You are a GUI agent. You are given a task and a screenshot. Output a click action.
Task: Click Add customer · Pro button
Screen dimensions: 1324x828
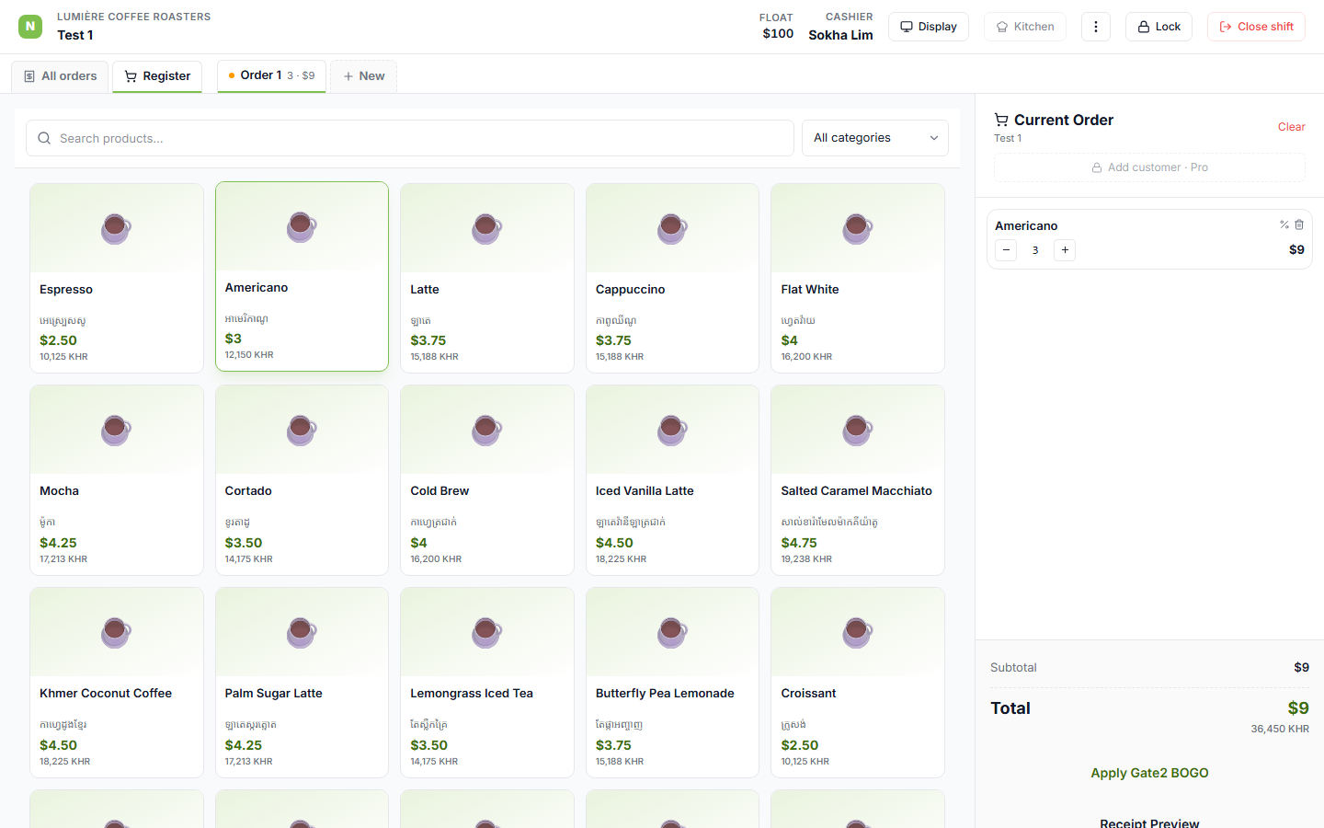pos(1149,167)
